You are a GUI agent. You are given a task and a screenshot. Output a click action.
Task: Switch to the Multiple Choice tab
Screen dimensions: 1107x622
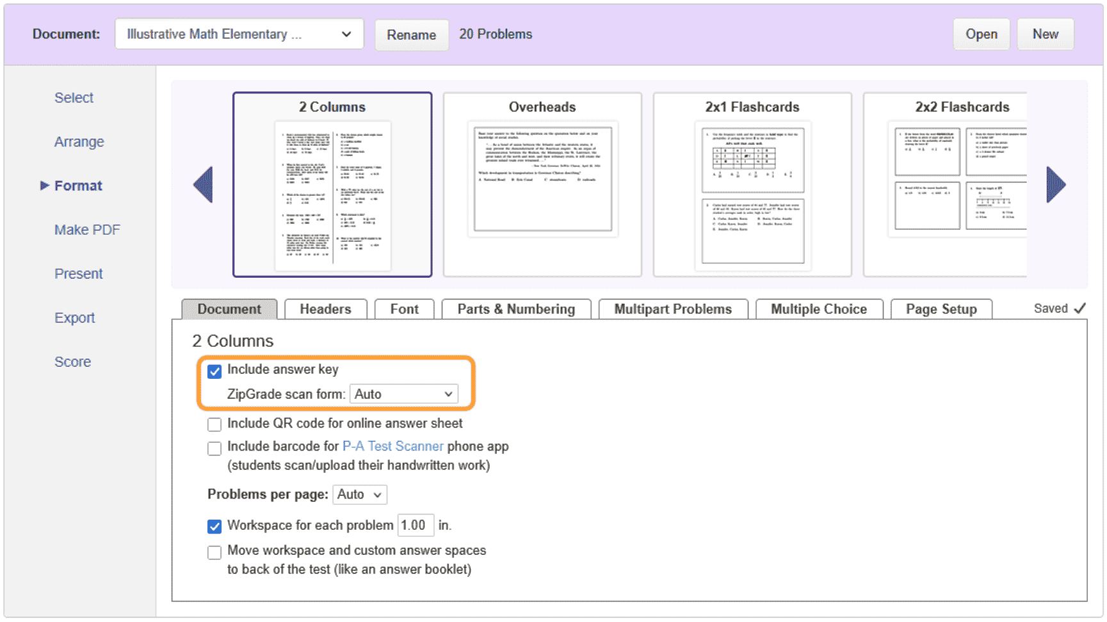click(x=820, y=309)
